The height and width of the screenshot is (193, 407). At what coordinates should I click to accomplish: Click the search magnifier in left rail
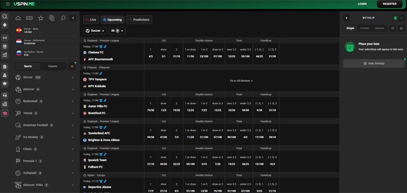pyautogui.click(x=5, y=17)
